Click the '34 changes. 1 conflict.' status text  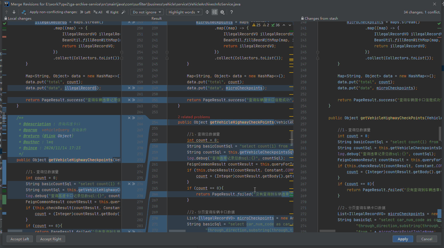coord(422,12)
